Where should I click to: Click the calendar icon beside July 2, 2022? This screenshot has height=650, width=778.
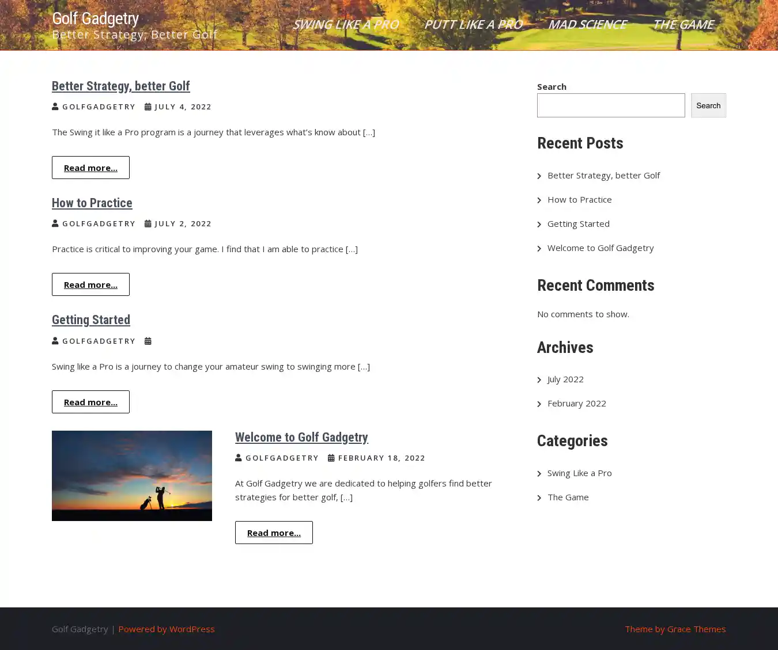click(x=148, y=223)
